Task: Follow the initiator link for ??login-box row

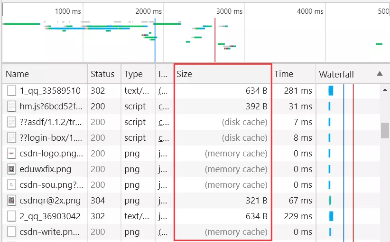Action: (163, 138)
